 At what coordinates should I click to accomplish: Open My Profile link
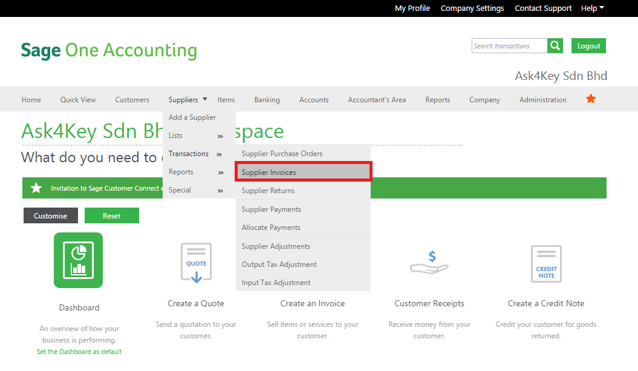click(x=412, y=8)
